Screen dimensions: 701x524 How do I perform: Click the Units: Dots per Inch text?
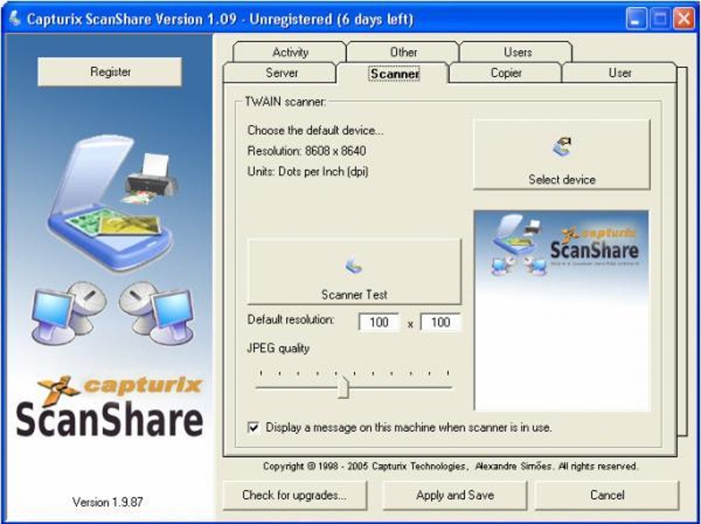click(x=308, y=171)
